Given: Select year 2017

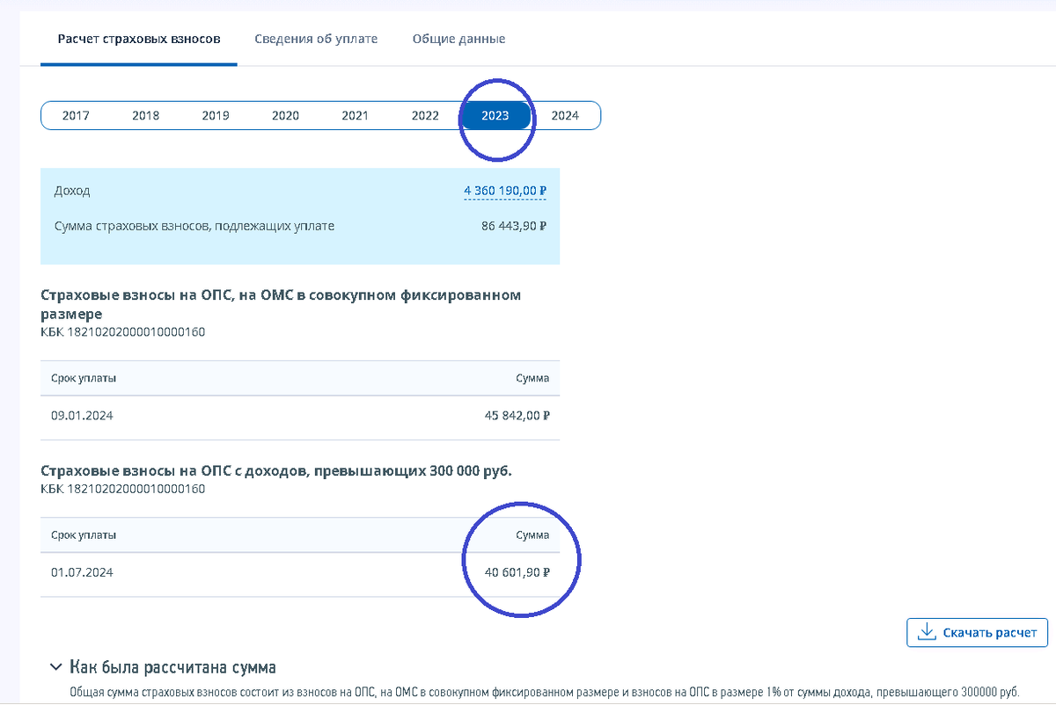Looking at the screenshot, I should pyautogui.click(x=76, y=115).
